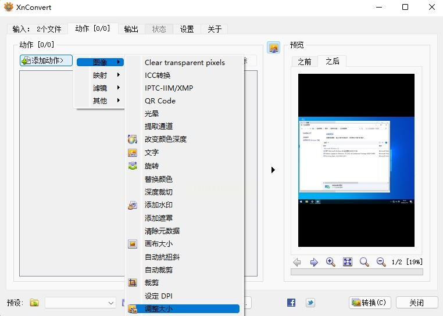Open the Facebook link icon

(x=291, y=303)
